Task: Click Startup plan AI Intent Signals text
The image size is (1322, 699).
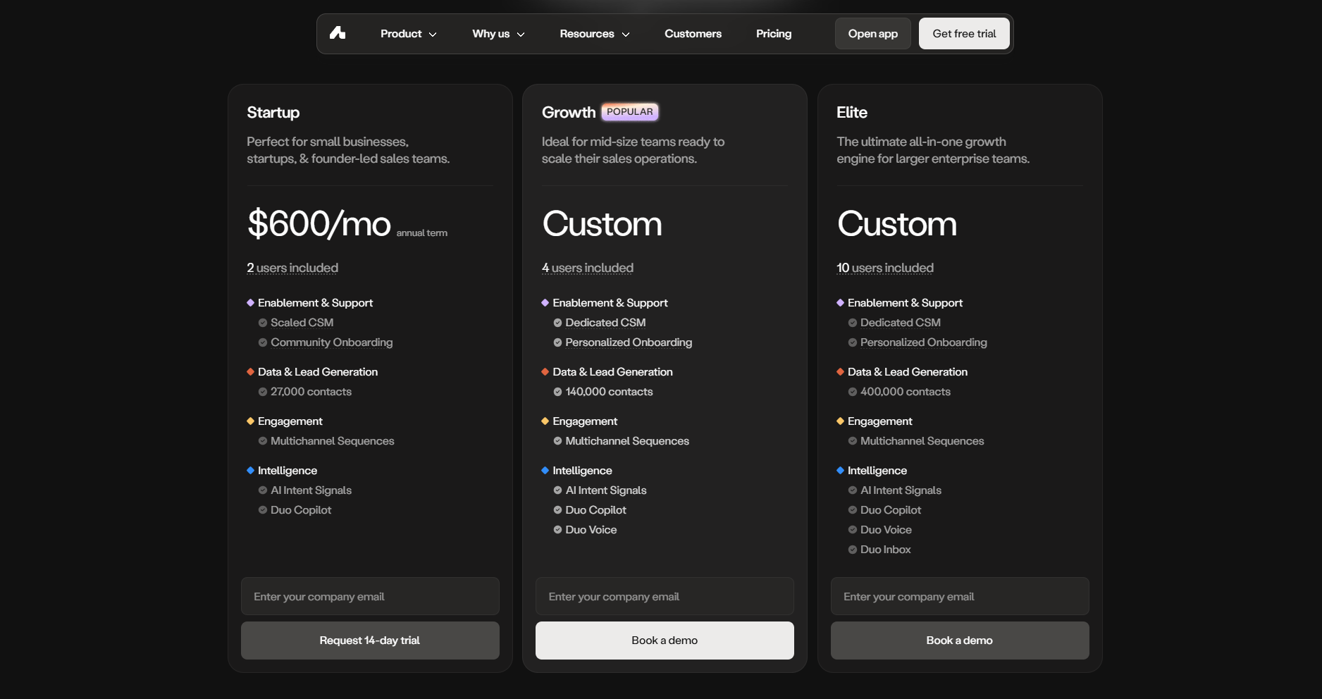Action: 311,490
